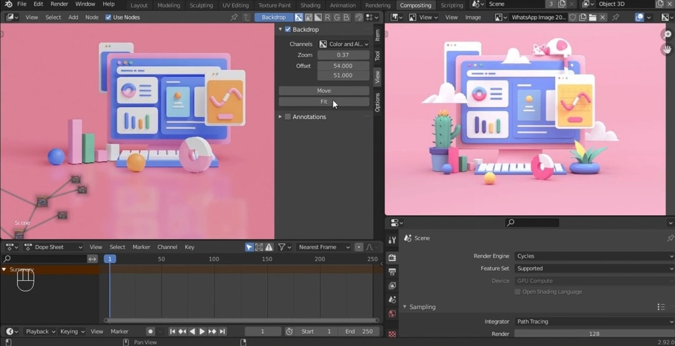This screenshot has width=675, height=346.
Task: Click the zoom magnifier icon in image viewer
Action: [x=668, y=34]
